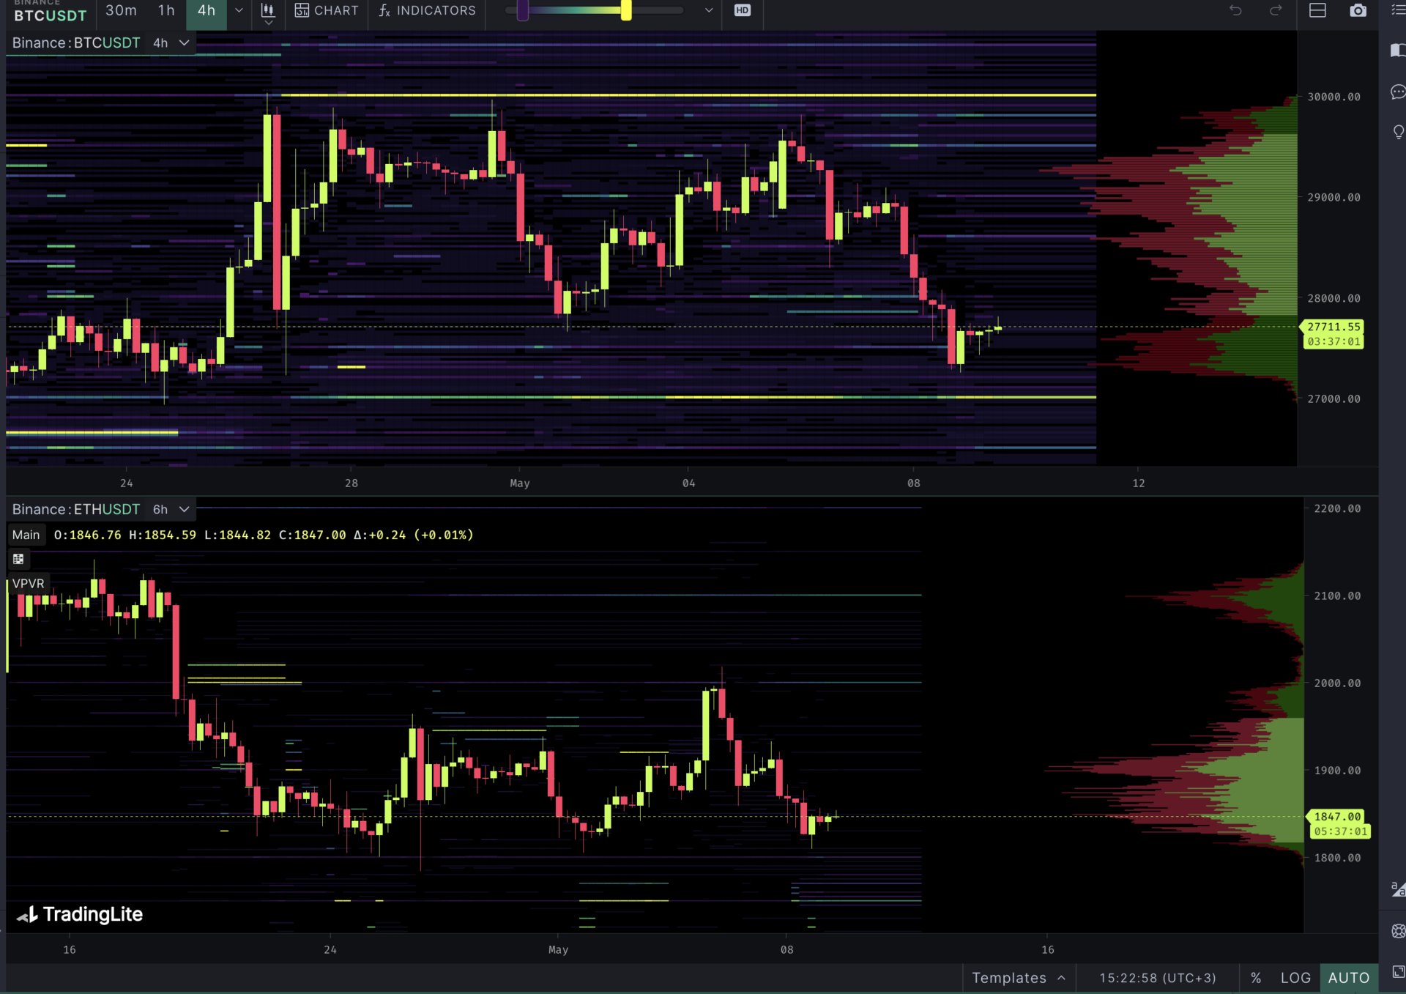This screenshot has width=1406, height=994.
Task: Open the candlestick chart type selector
Action: point(268,11)
